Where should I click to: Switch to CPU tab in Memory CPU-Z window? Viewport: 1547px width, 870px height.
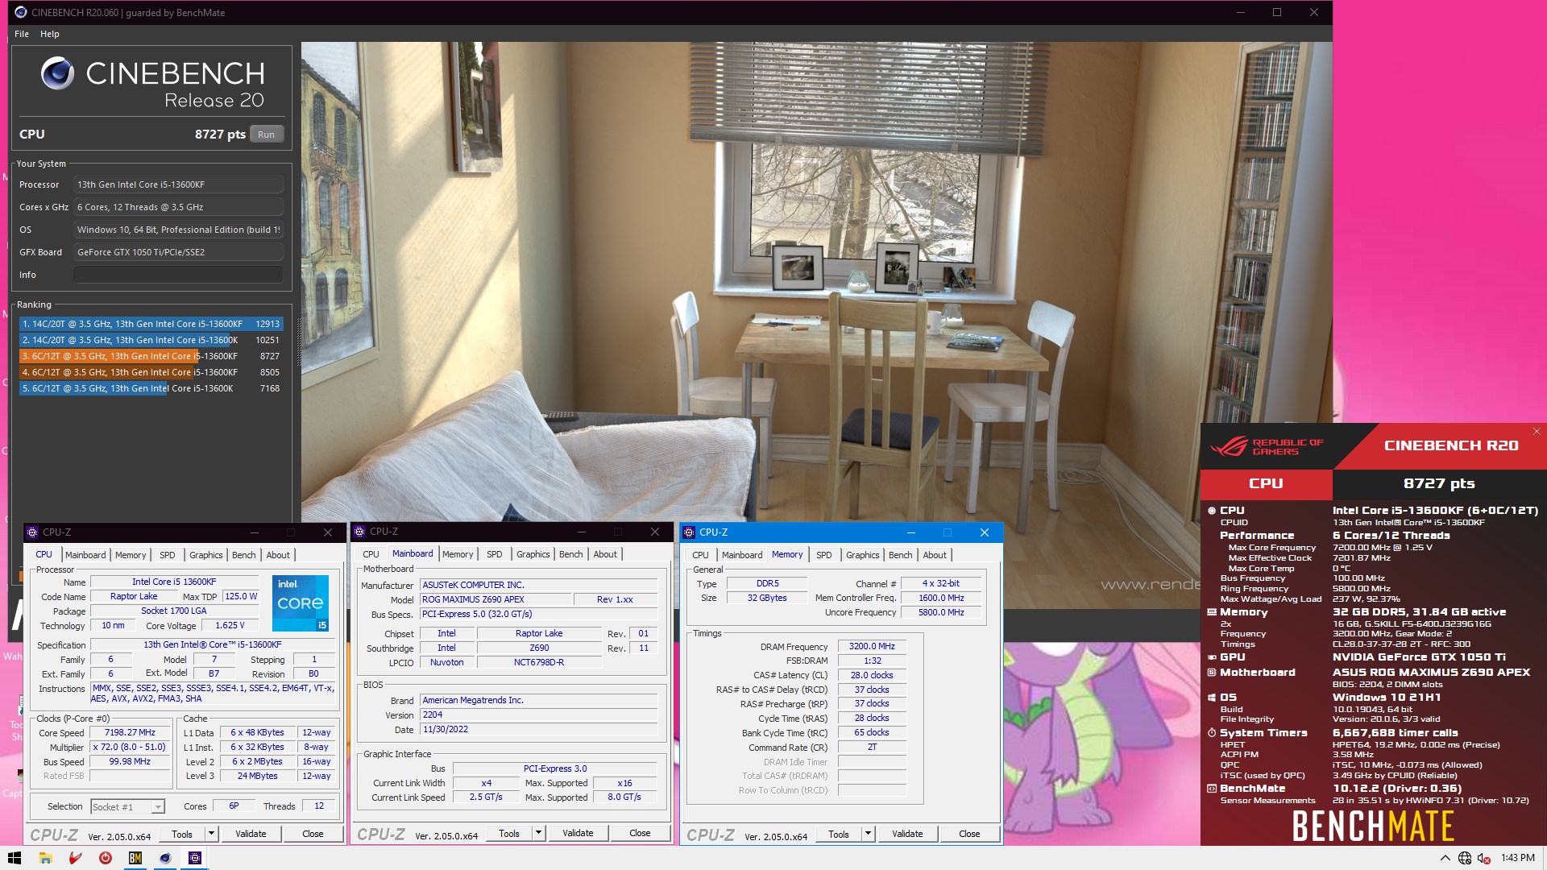coord(700,555)
